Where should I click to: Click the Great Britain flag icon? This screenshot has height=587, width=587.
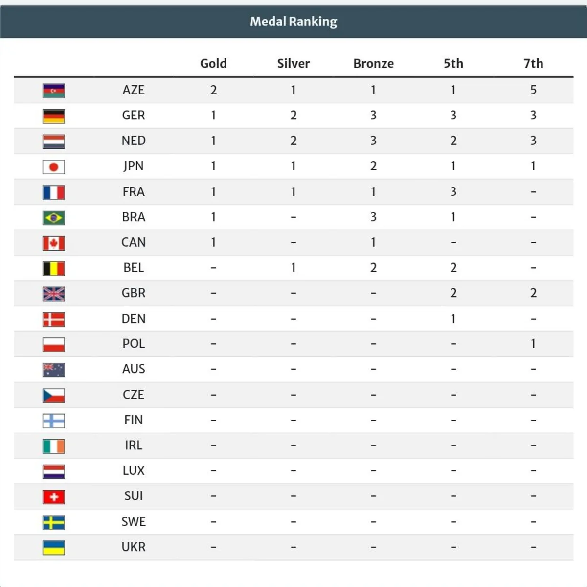point(54,294)
